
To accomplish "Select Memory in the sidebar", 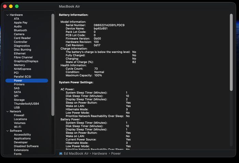I will tap(19, 65).
